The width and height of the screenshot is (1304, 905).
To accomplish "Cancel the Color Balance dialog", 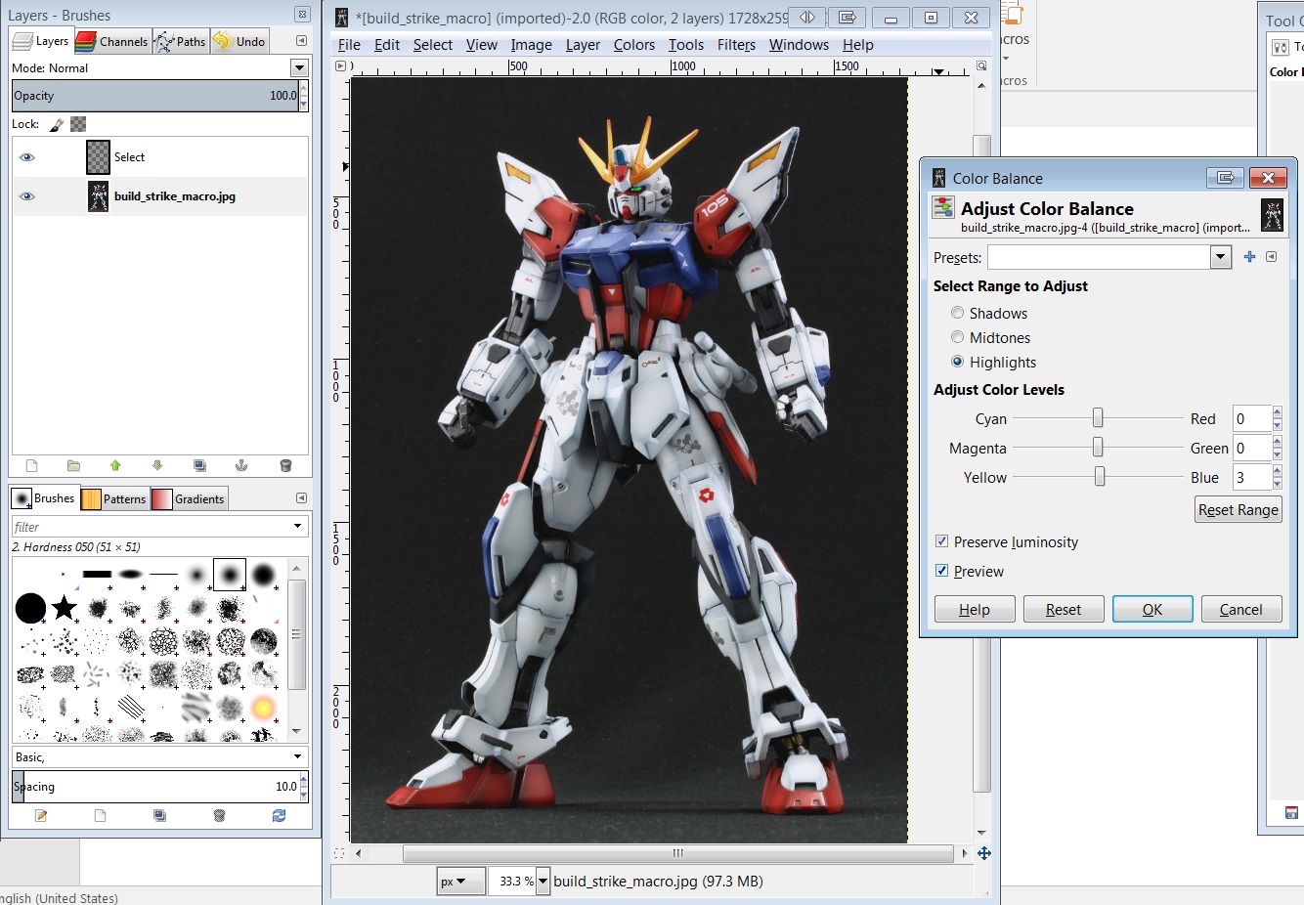I will coord(1241,609).
